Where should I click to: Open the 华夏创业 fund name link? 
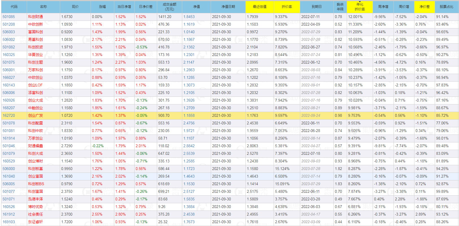tap(36, 55)
